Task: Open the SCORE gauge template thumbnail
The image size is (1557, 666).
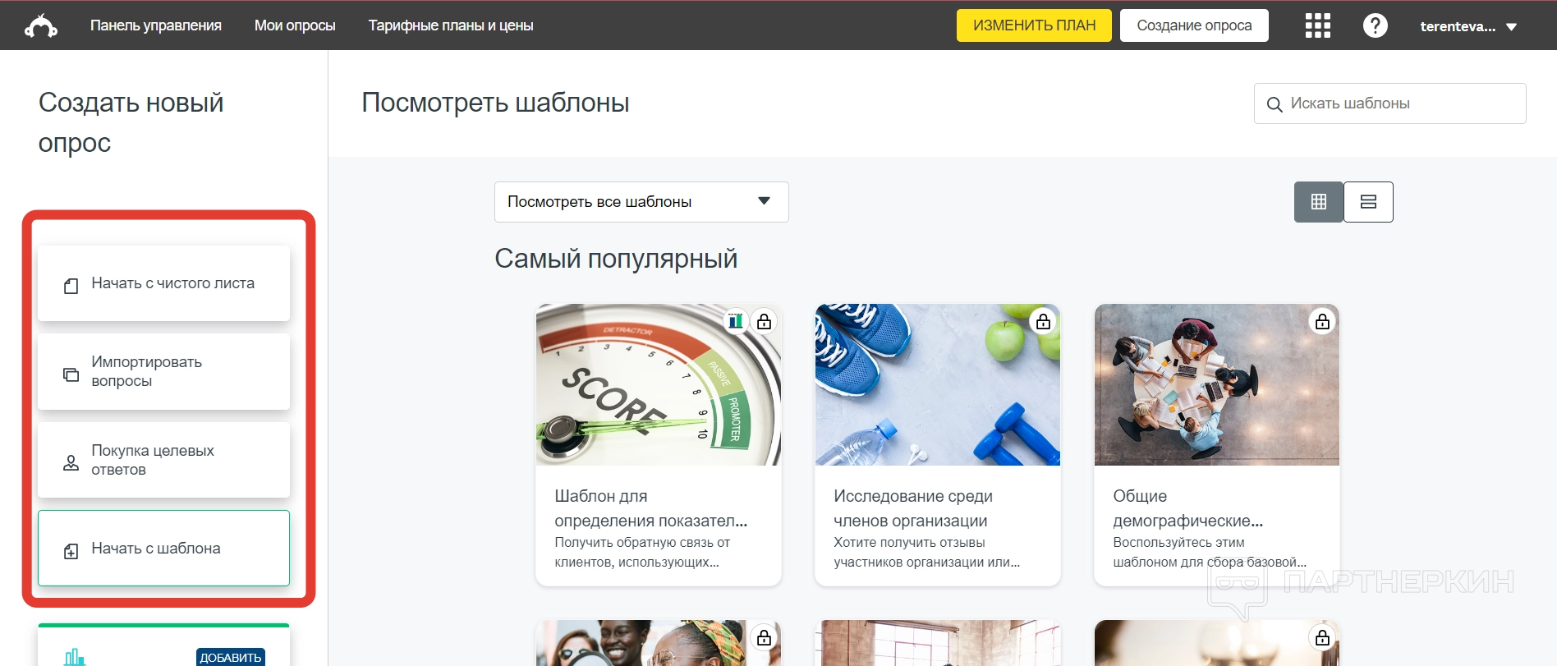Action: point(659,385)
